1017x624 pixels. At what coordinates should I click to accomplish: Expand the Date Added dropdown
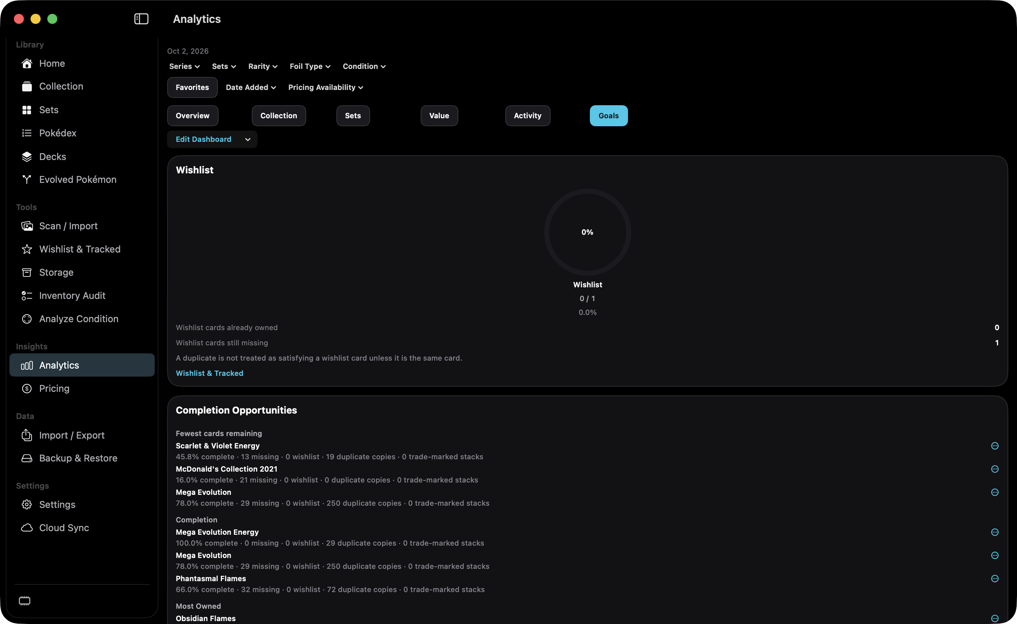(251, 87)
